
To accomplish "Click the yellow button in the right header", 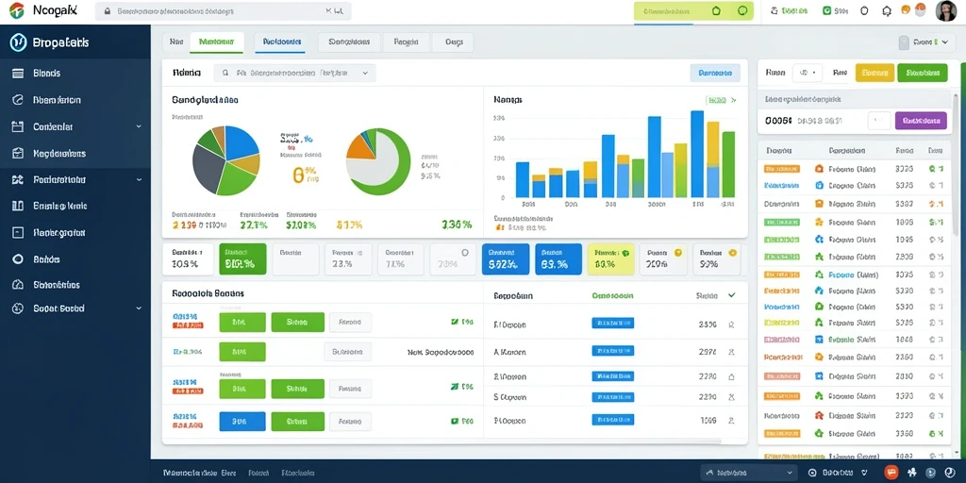I will pyautogui.click(x=874, y=73).
